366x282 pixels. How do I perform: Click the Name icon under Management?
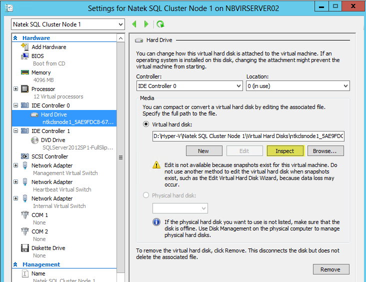point(25,273)
